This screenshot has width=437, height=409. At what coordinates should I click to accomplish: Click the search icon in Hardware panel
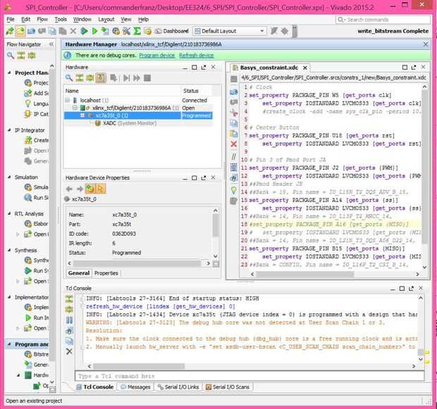pyautogui.click(x=69, y=77)
